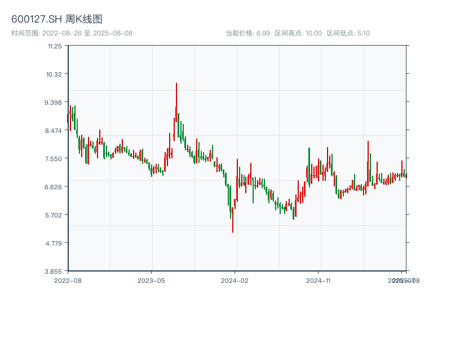This screenshot has height=338, width=451.
Task: Pick the 8.474 price axis label
Action: pyautogui.click(x=54, y=131)
